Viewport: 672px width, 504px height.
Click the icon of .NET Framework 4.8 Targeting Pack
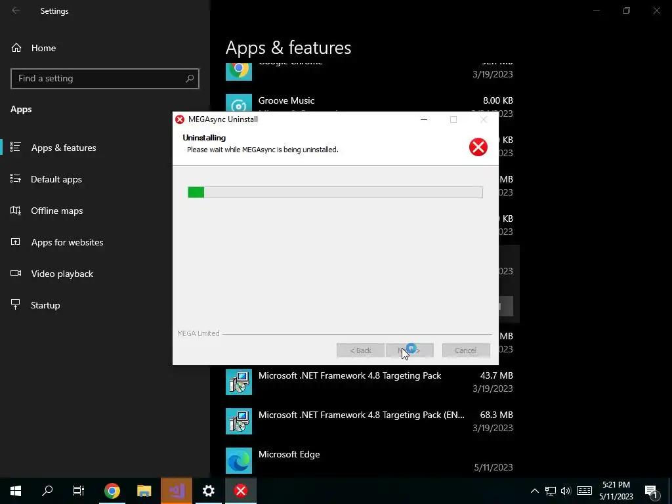point(239,382)
